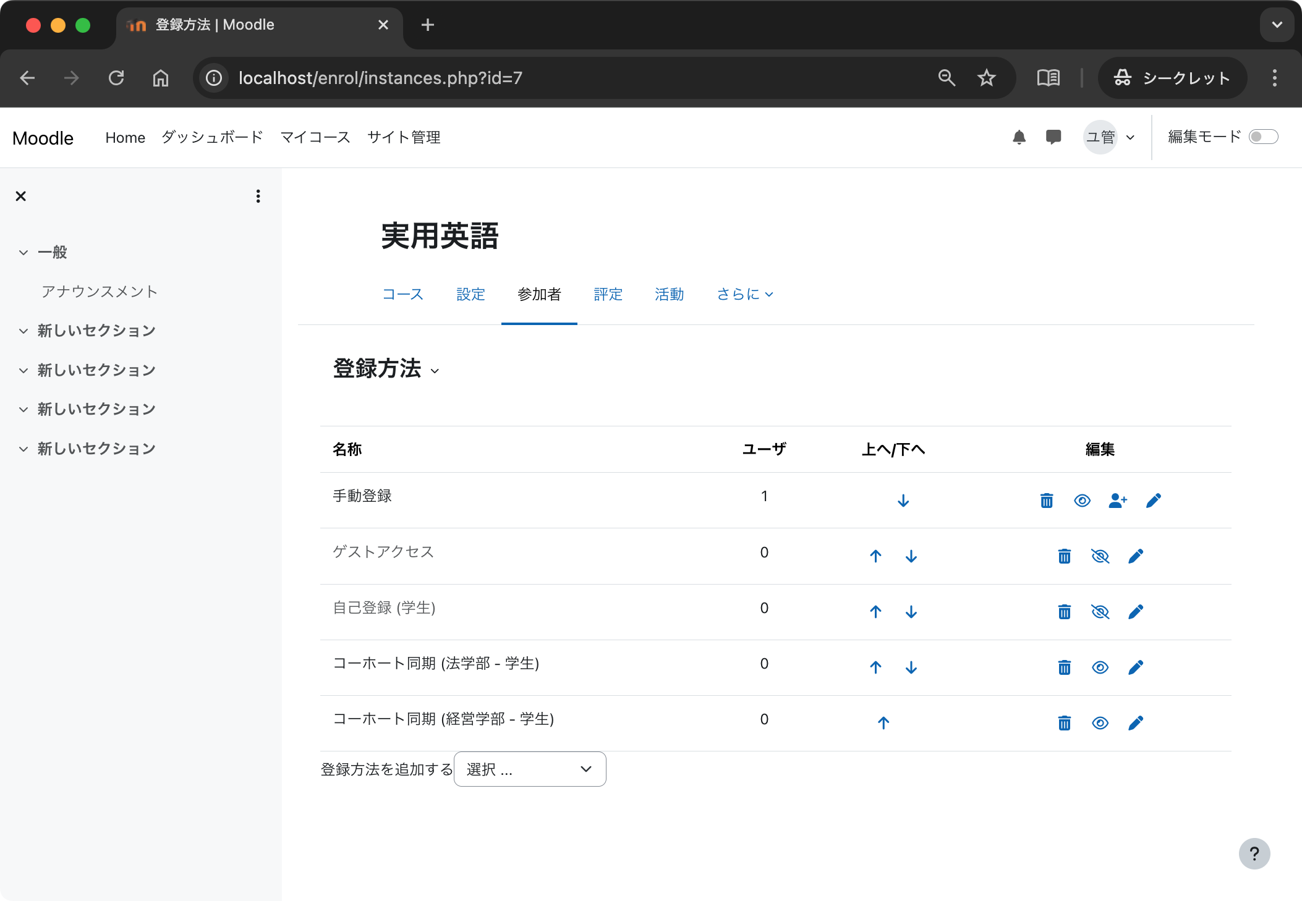The height and width of the screenshot is (901, 1302).
Task: Switch to the 評定 tab
Action: click(608, 295)
